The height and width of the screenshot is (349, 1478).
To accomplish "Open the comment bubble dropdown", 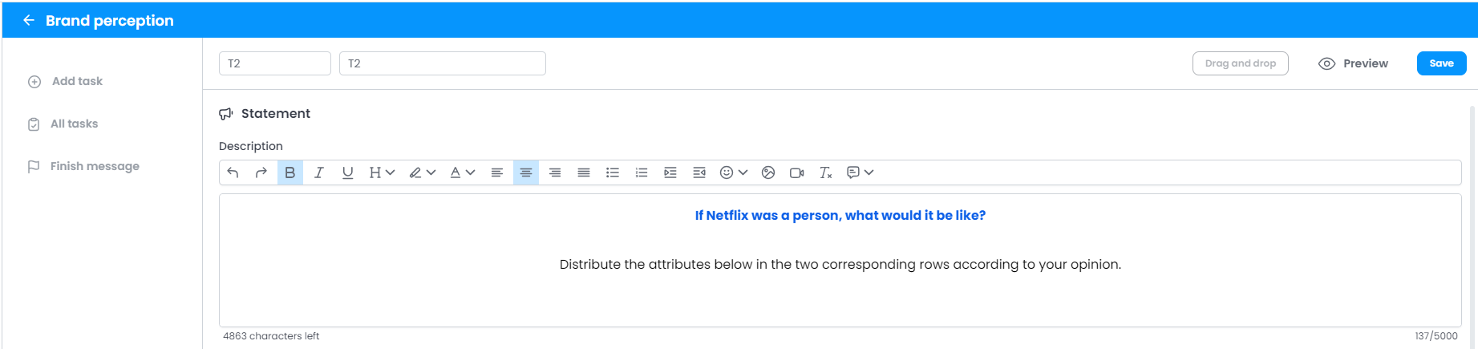I will pyautogui.click(x=860, y=172).
